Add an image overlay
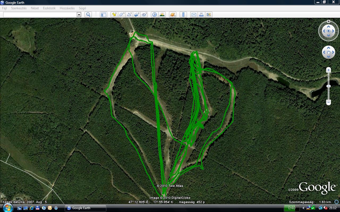This screenshot has height=212, width=340. coord(137,15)
